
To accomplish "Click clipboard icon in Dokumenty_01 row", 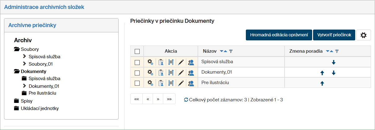I will tap(161, 73).
